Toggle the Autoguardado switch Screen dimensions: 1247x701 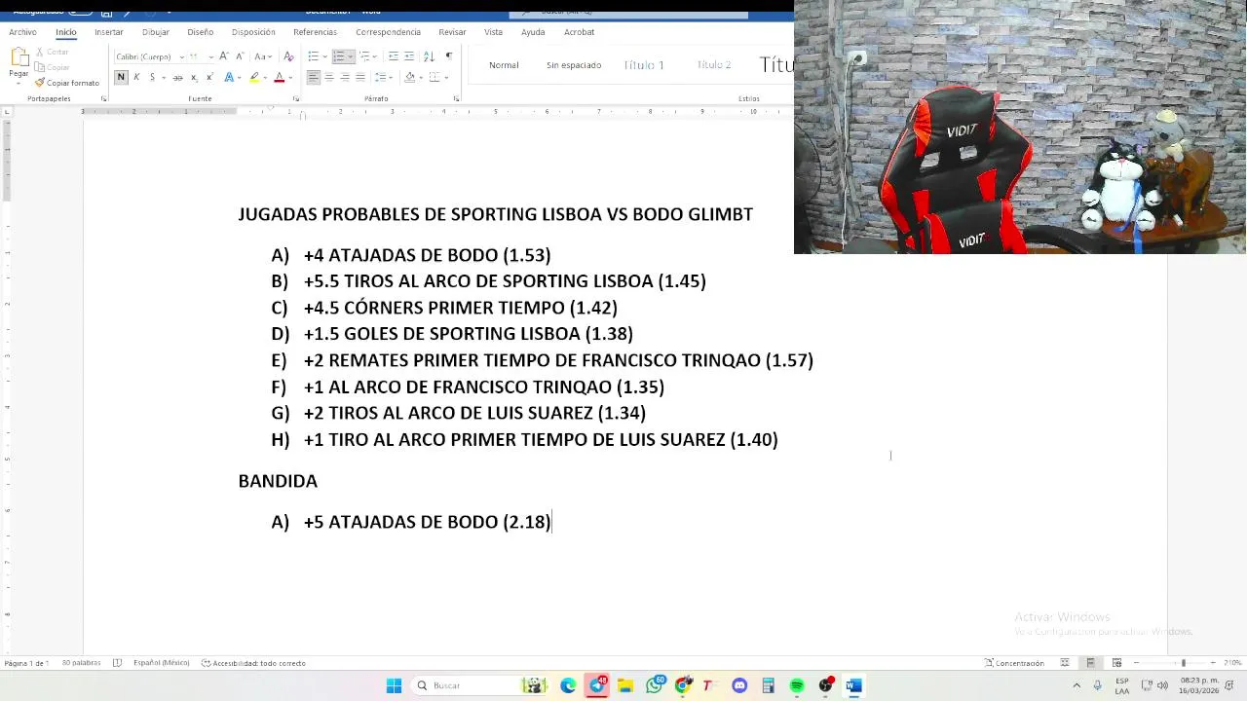(x=81, y=12)
